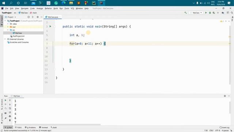Image resolution: width=234 pixels, height=132 pixels.
Task: Hide the Run tool window
Action: pos(229,96)
